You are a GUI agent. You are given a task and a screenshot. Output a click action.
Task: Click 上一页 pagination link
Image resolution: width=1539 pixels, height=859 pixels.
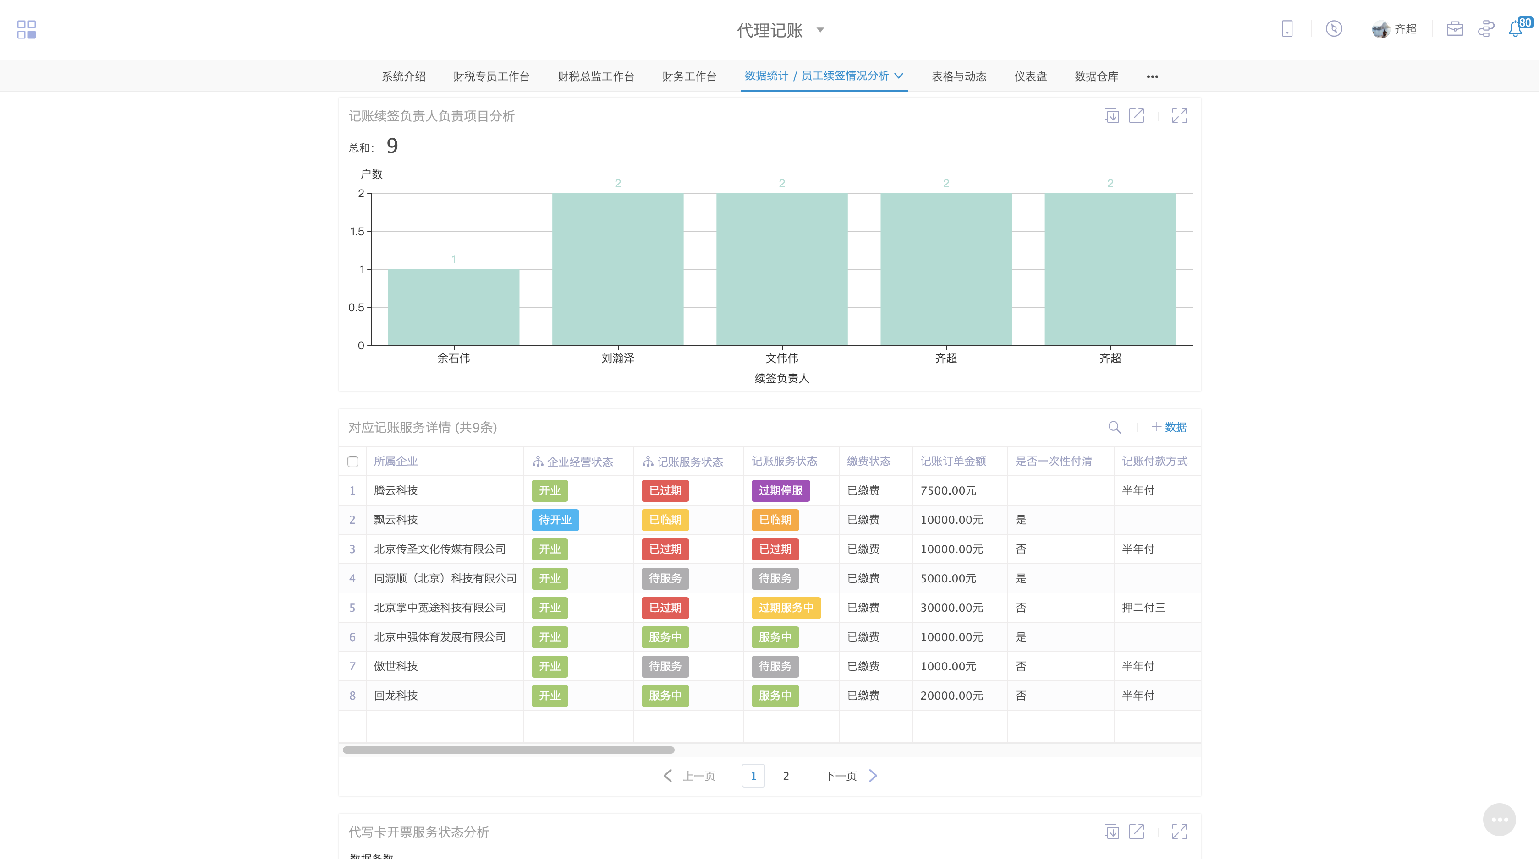click(x=699, y=776)
